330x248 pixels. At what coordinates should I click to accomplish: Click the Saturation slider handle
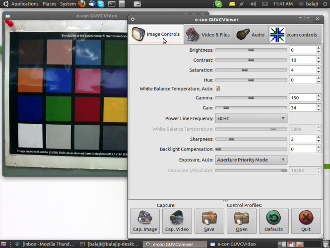(x=245, y=70)
